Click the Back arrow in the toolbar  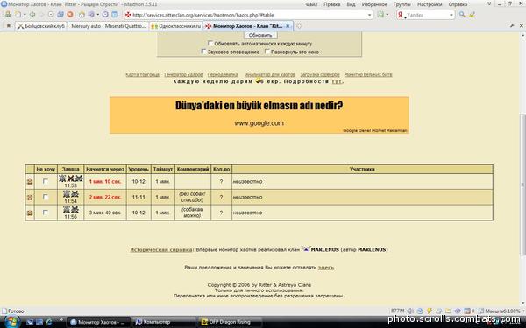pyautogui.click(x=32, y=15)
